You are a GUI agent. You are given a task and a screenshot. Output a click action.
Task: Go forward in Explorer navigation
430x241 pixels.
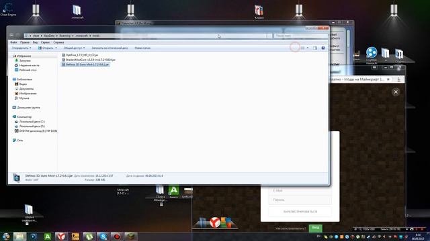click(x=18, y=35)
